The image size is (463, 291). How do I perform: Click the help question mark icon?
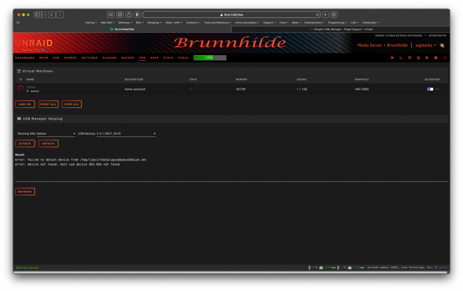tap(436, 58)
